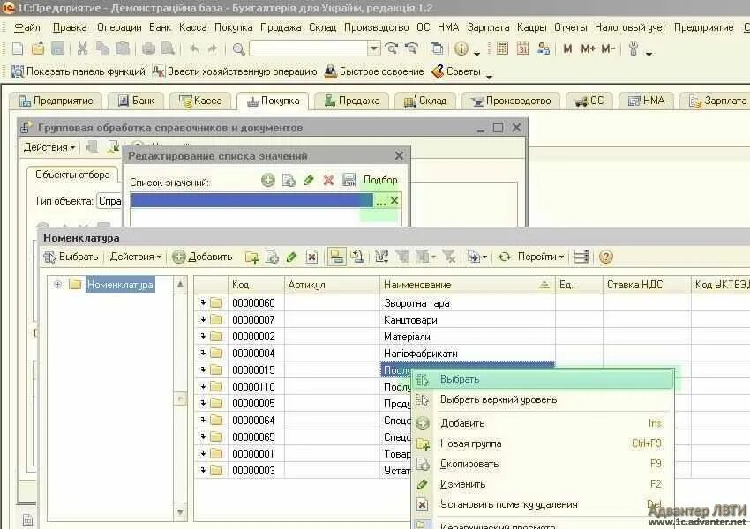Choose Установить пометку удаления in context menu
The image size is (750, 529).
pyautogui.click(x=544, y=504)
